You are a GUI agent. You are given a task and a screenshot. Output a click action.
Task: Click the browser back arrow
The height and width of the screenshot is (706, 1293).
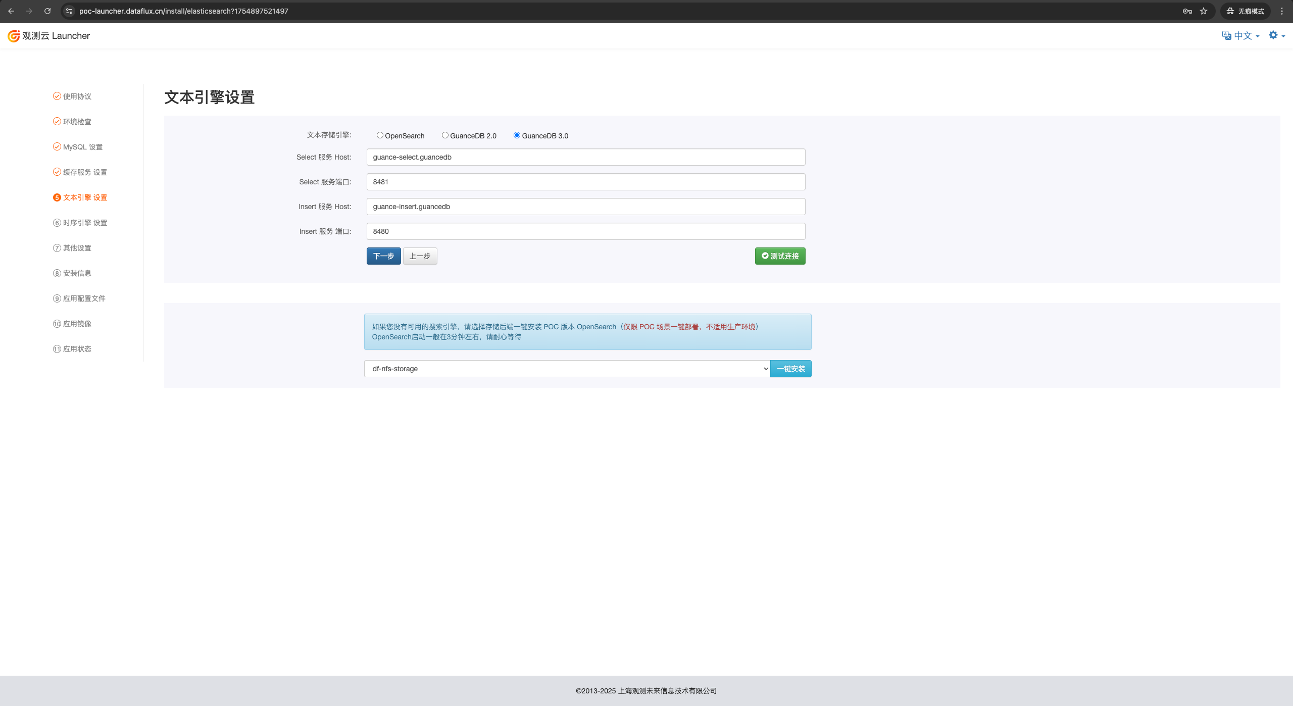(11, 11)
